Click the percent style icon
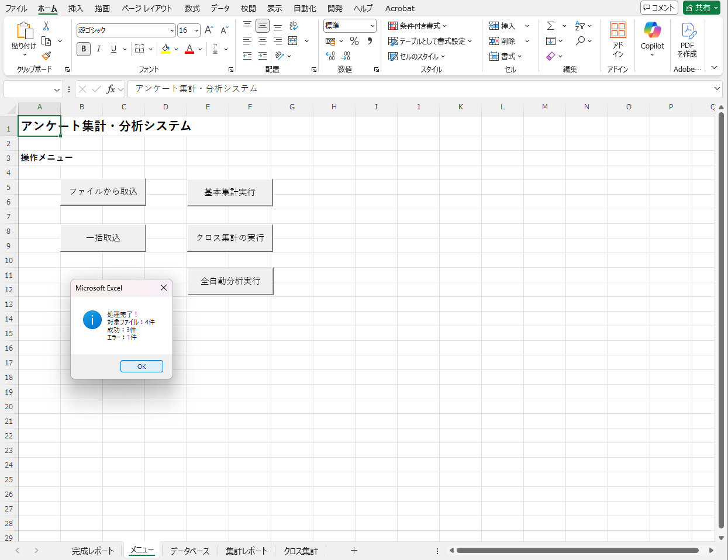 pos(354,41)
